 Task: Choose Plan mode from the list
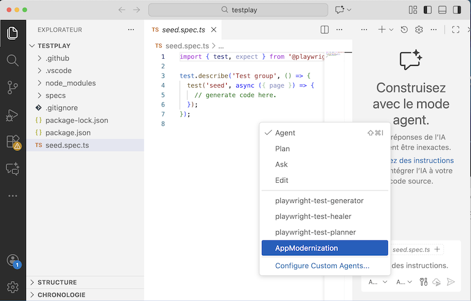[x=325, y=149]
